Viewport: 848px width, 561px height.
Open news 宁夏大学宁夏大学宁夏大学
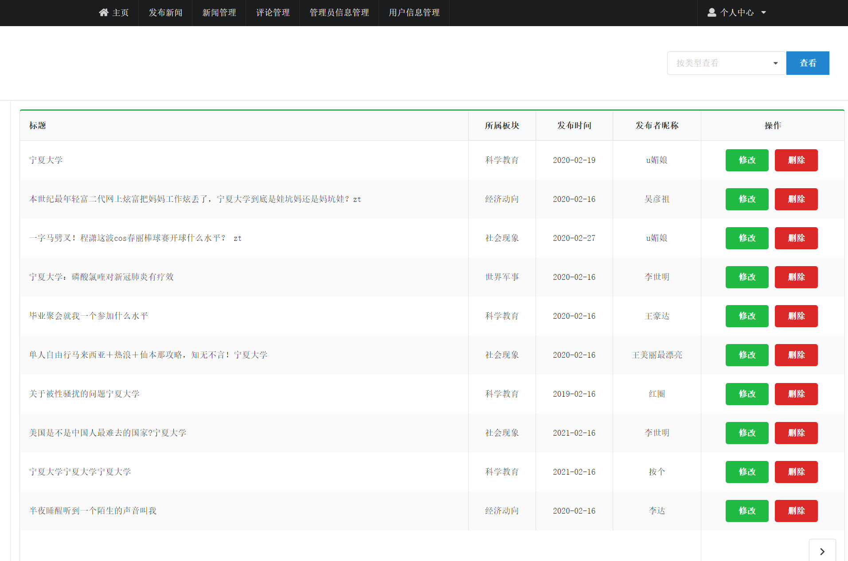80,472
